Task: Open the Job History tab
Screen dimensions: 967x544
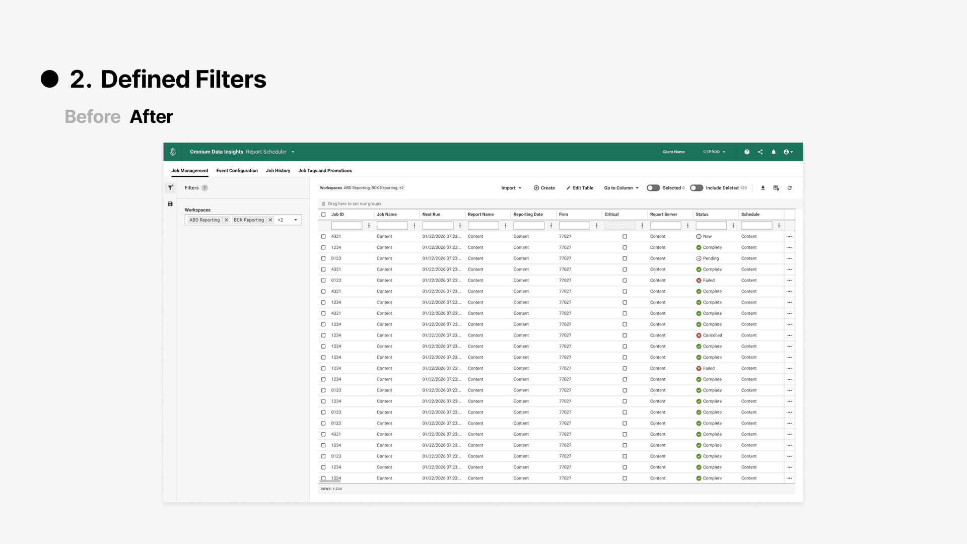Action: tap(278, 171)
